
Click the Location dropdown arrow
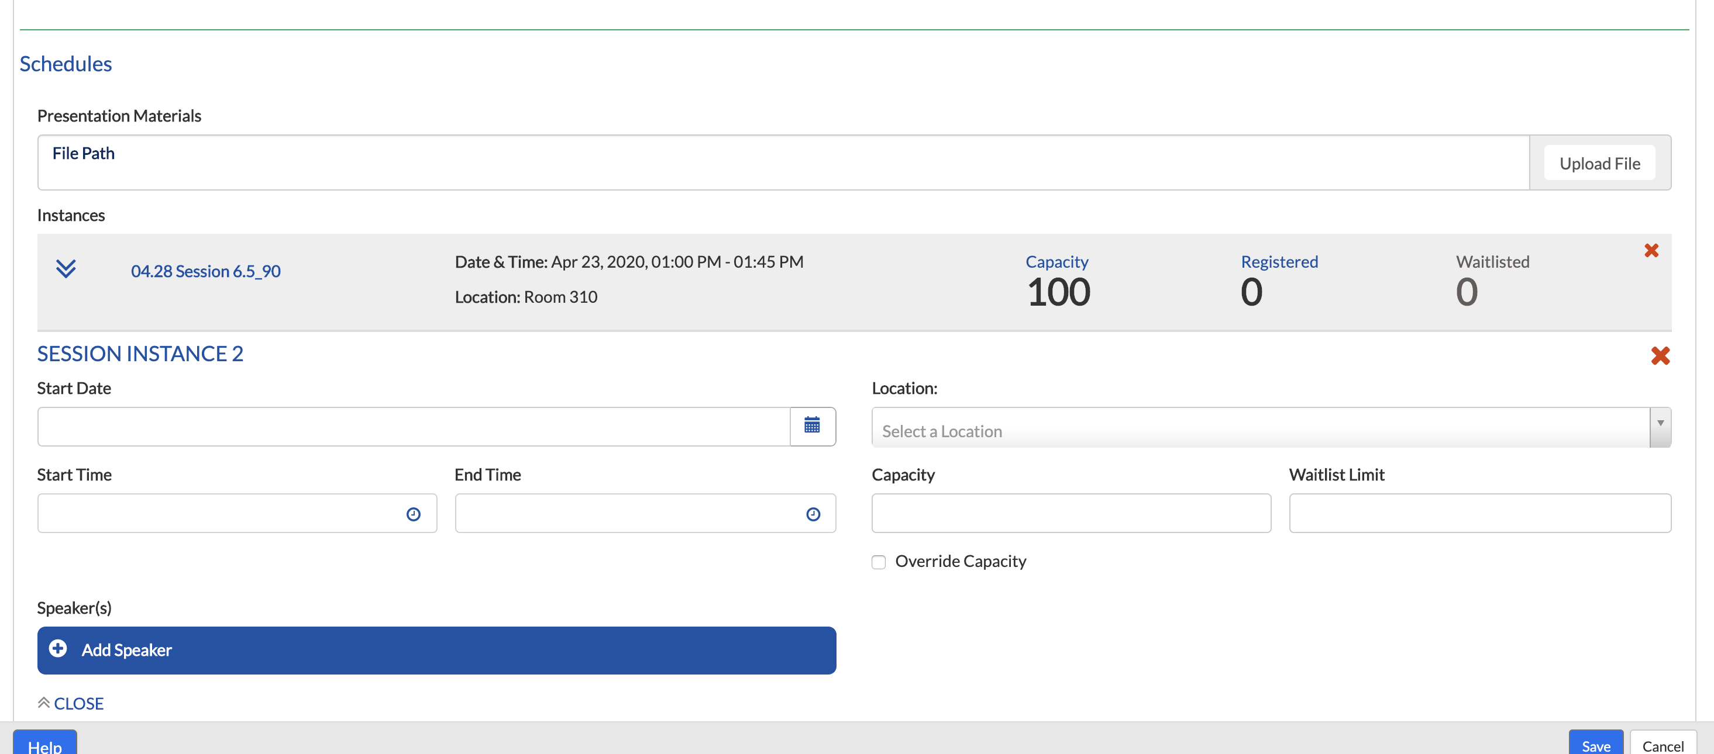pos(1660,427)
